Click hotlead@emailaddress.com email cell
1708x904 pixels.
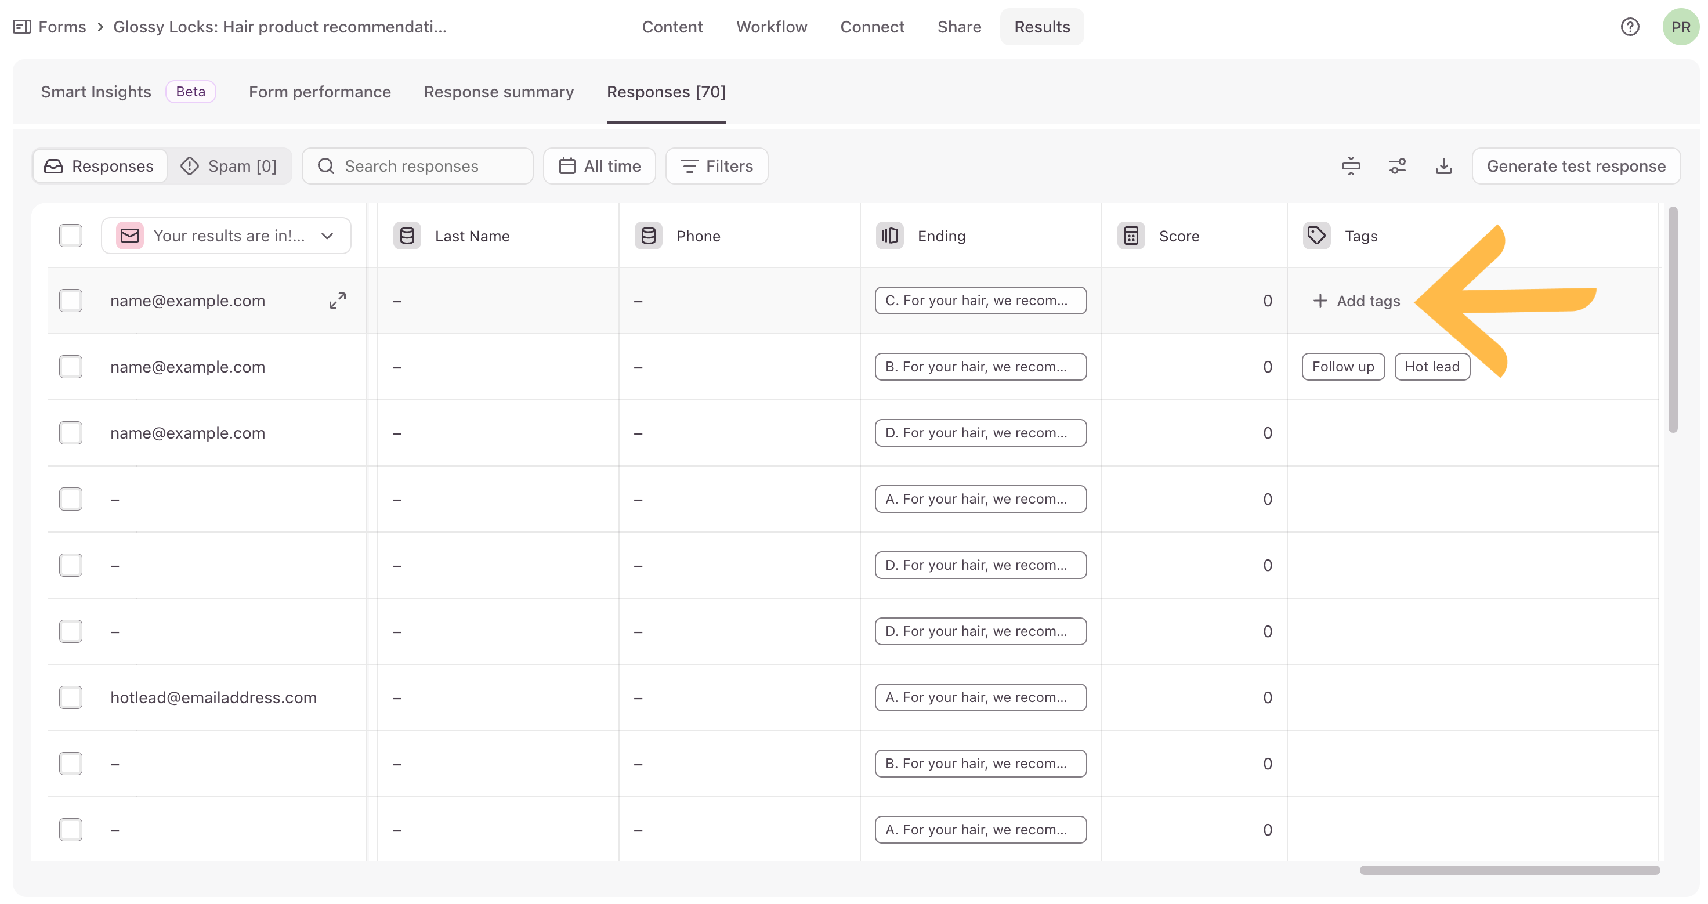pyautogui.click(x=213, y=698)
